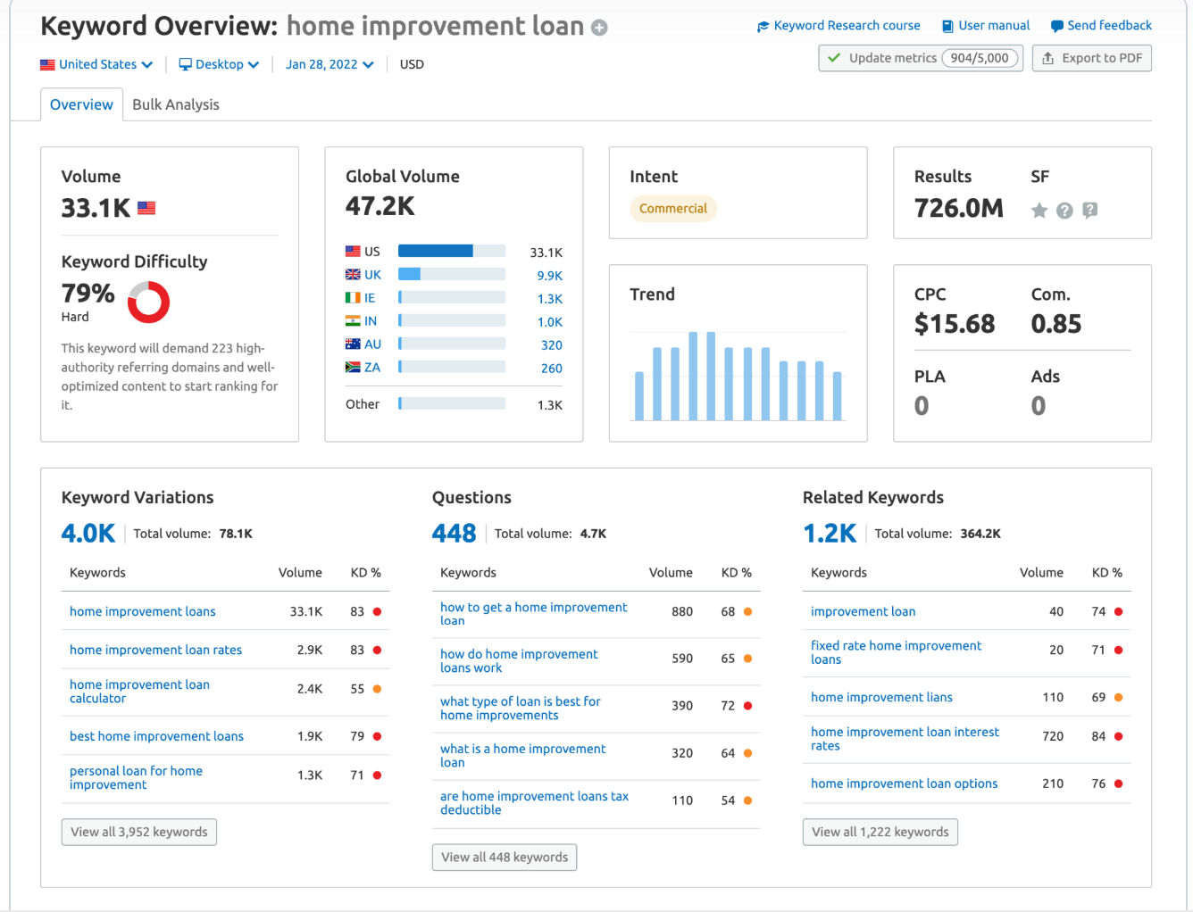The image size is (1193, 912).
Task: Export the report to PDF
Action: pos(1092,58)
